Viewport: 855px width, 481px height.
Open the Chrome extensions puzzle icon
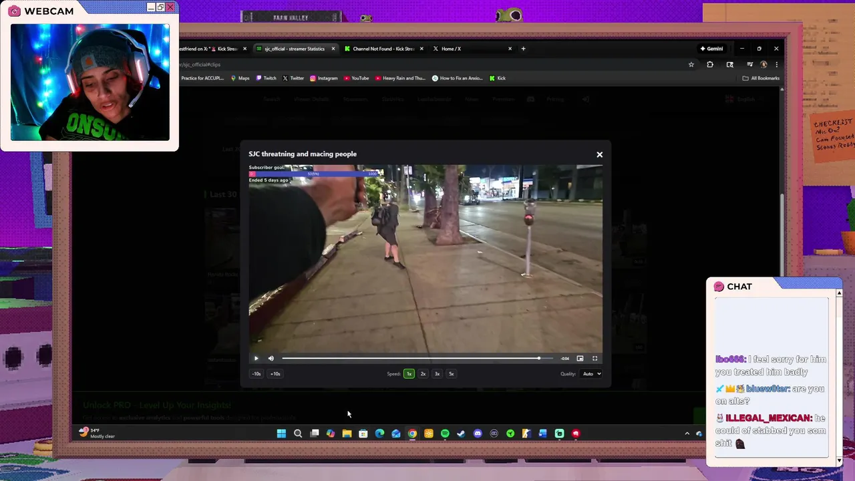pyautogui.click(x=710, y=65)
